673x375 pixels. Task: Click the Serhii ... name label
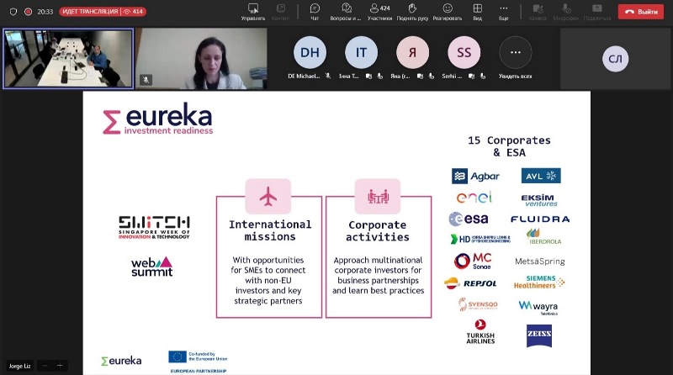pos(452,76)
